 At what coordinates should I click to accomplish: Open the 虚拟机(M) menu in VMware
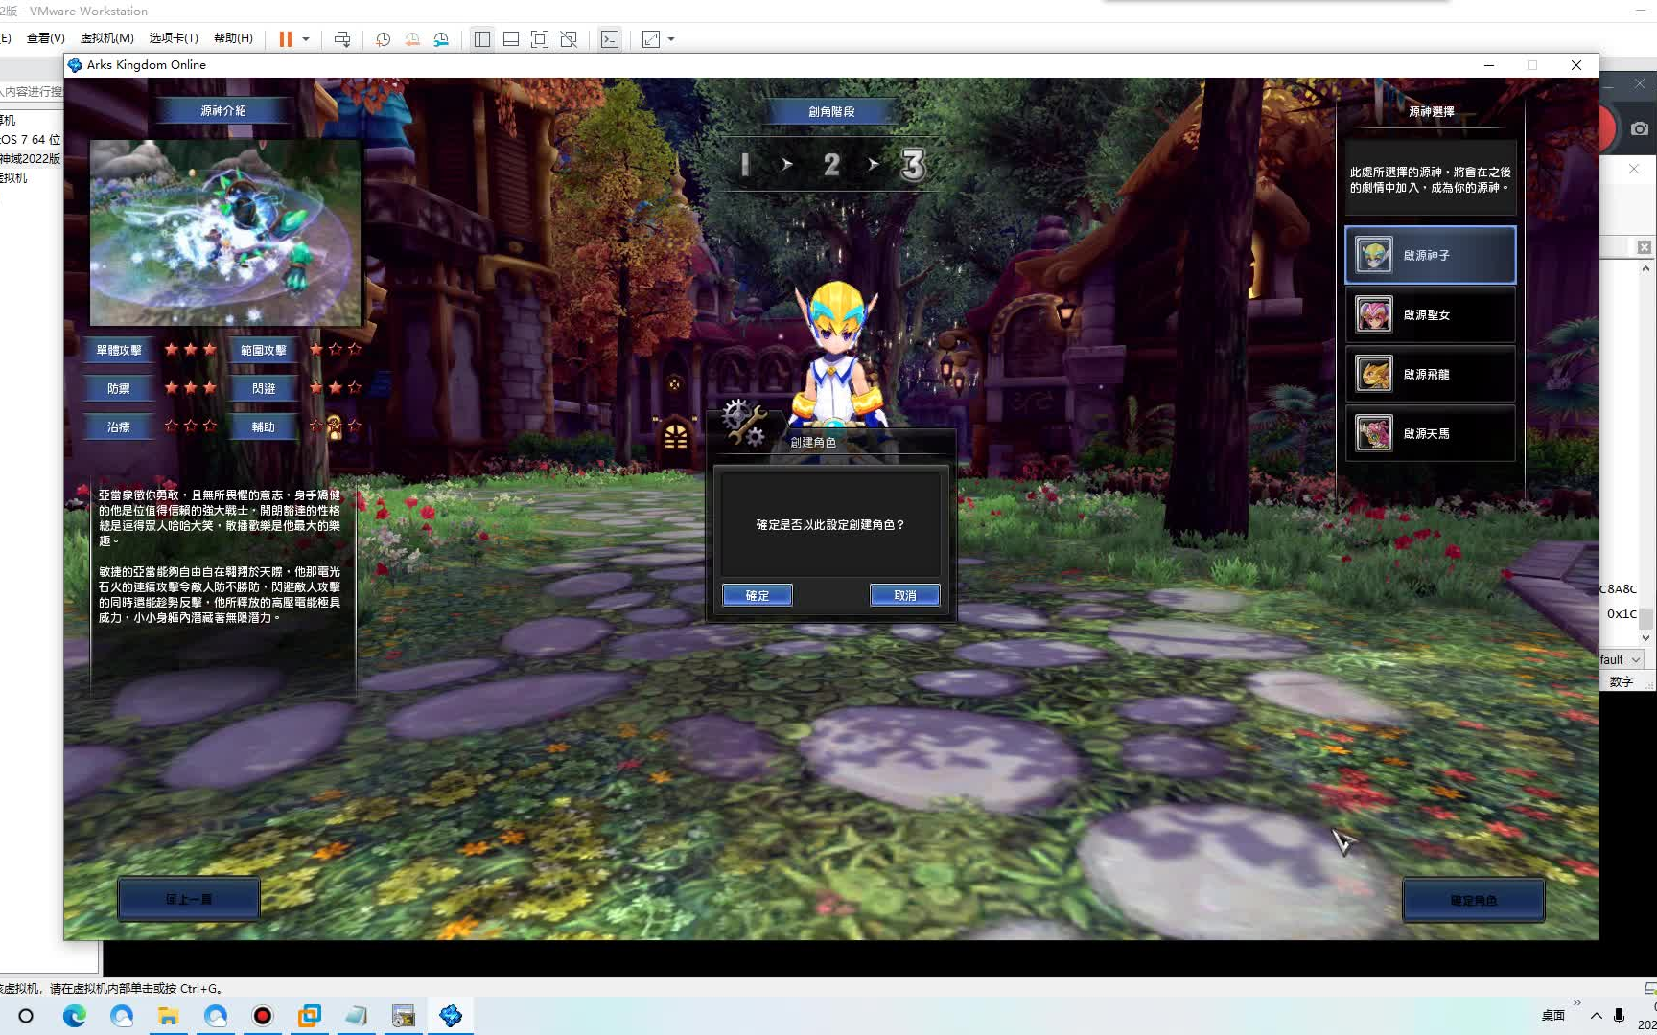pyautogui.click(x=106, y=38)
